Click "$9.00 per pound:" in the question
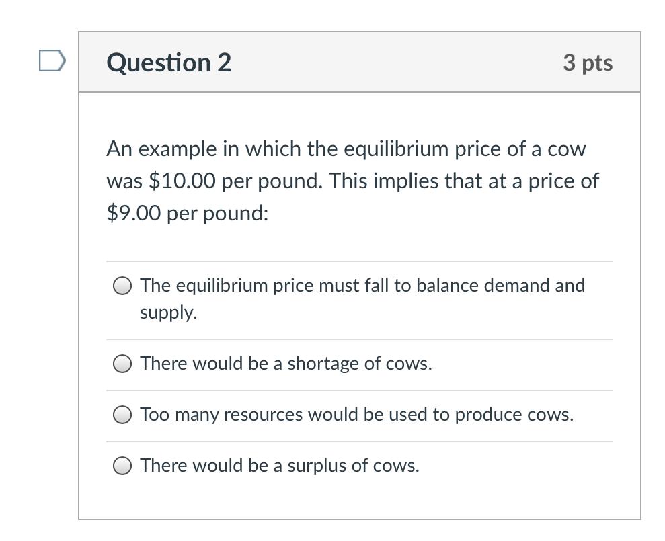The image size is (665, 541). coord(187,214)
